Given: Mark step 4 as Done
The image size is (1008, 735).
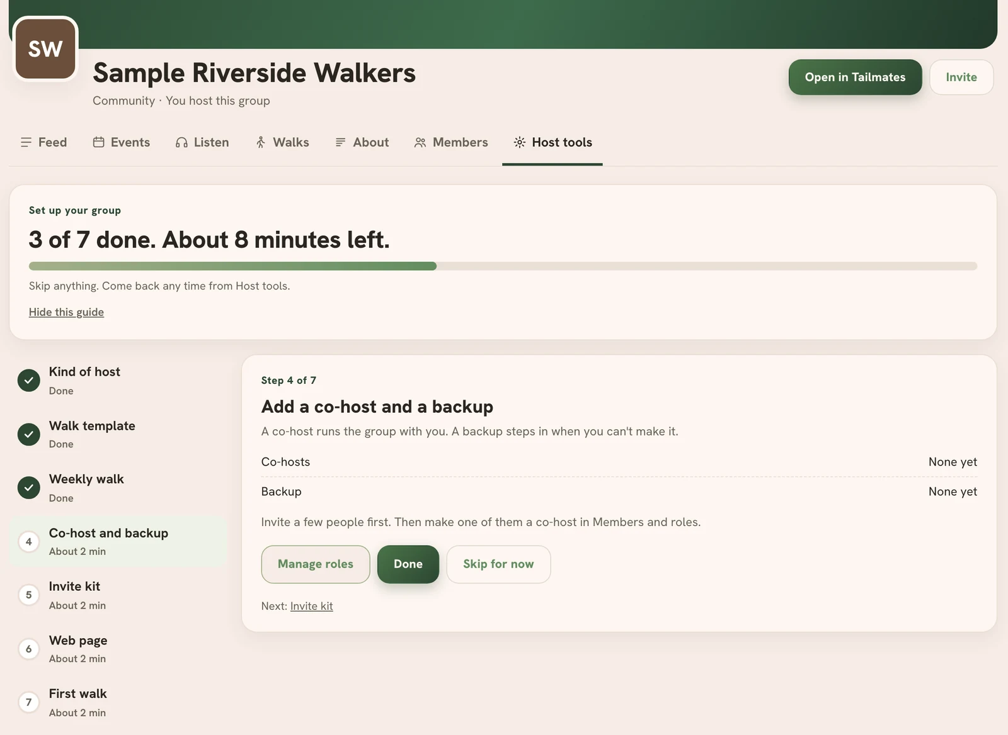Looking at the screenshot, I should click(408, 564).
